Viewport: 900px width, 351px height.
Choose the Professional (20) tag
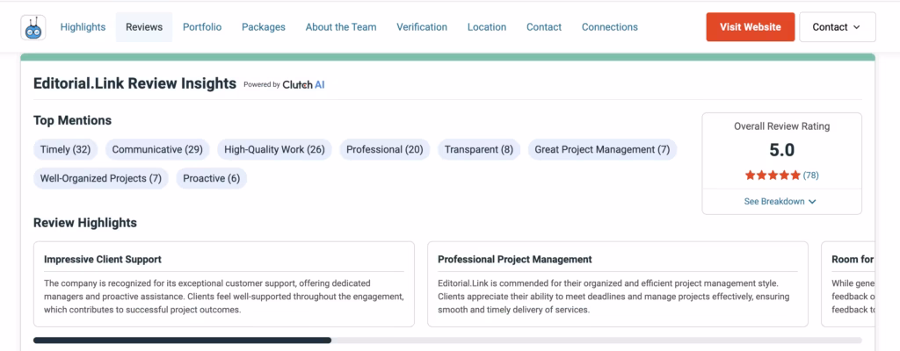click(x=385, y=150)
